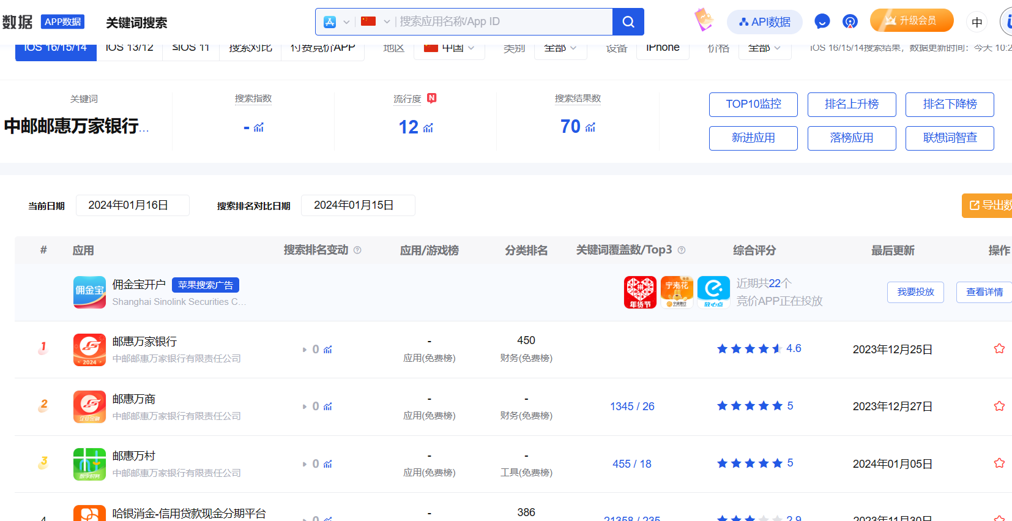
Task: Open ranking trend chart for 邮惠万商
Action: [x=328, y=407]
